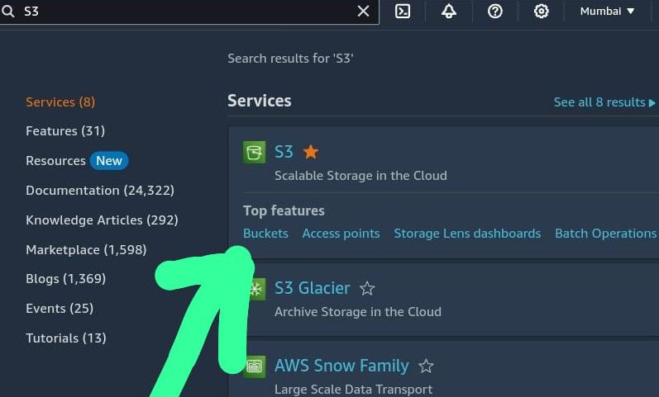Viewport: 659px width, 397px height.
Task: Click the AWS Snow Family icon
Action: [x=255, y=366]
